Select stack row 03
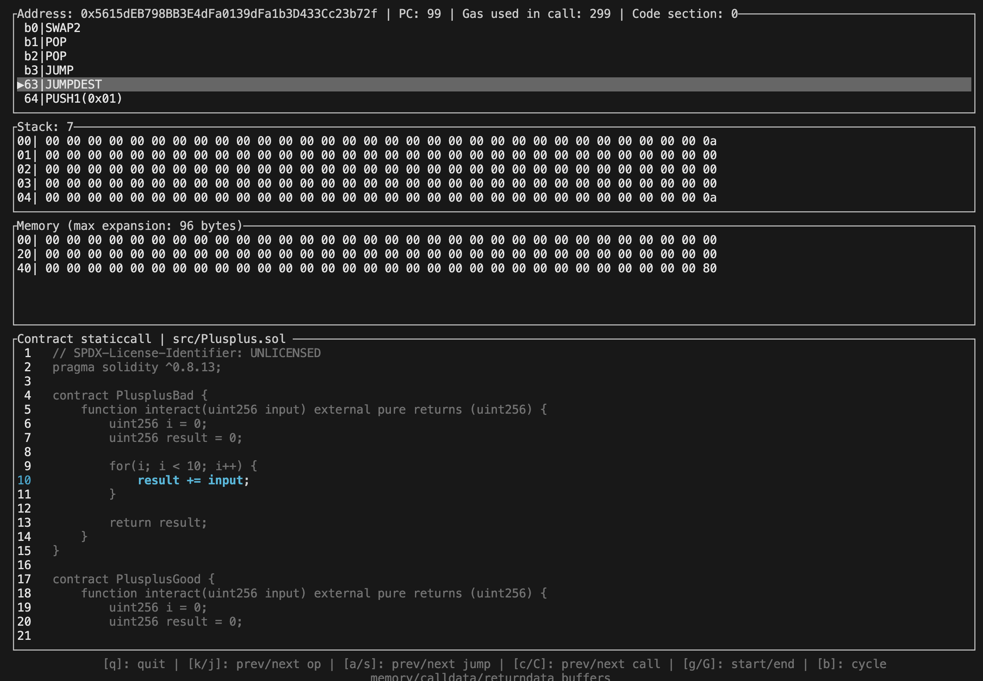 (x=367, y=183)
